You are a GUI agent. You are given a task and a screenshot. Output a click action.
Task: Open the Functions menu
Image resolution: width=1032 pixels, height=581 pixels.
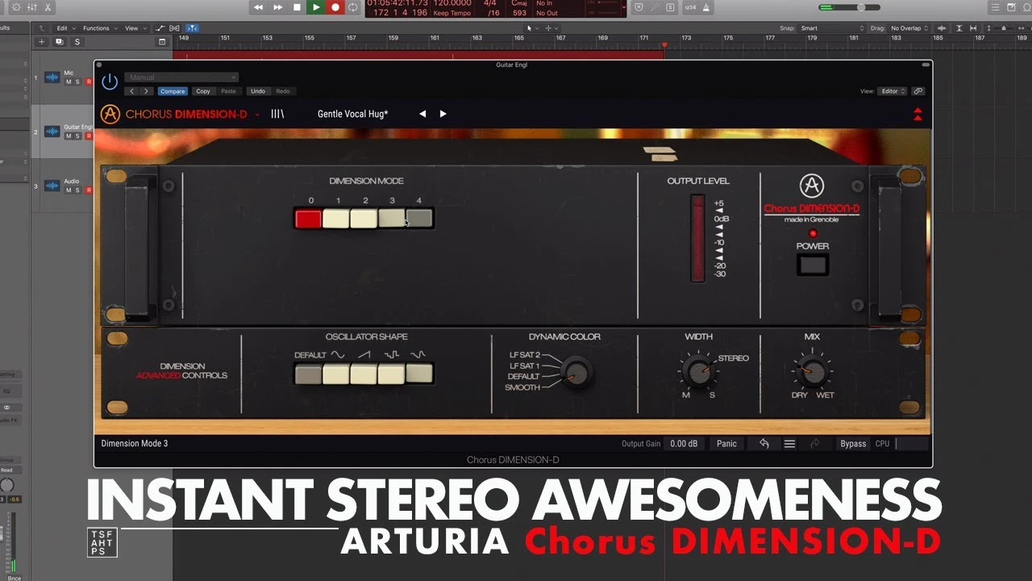(98, 28)
